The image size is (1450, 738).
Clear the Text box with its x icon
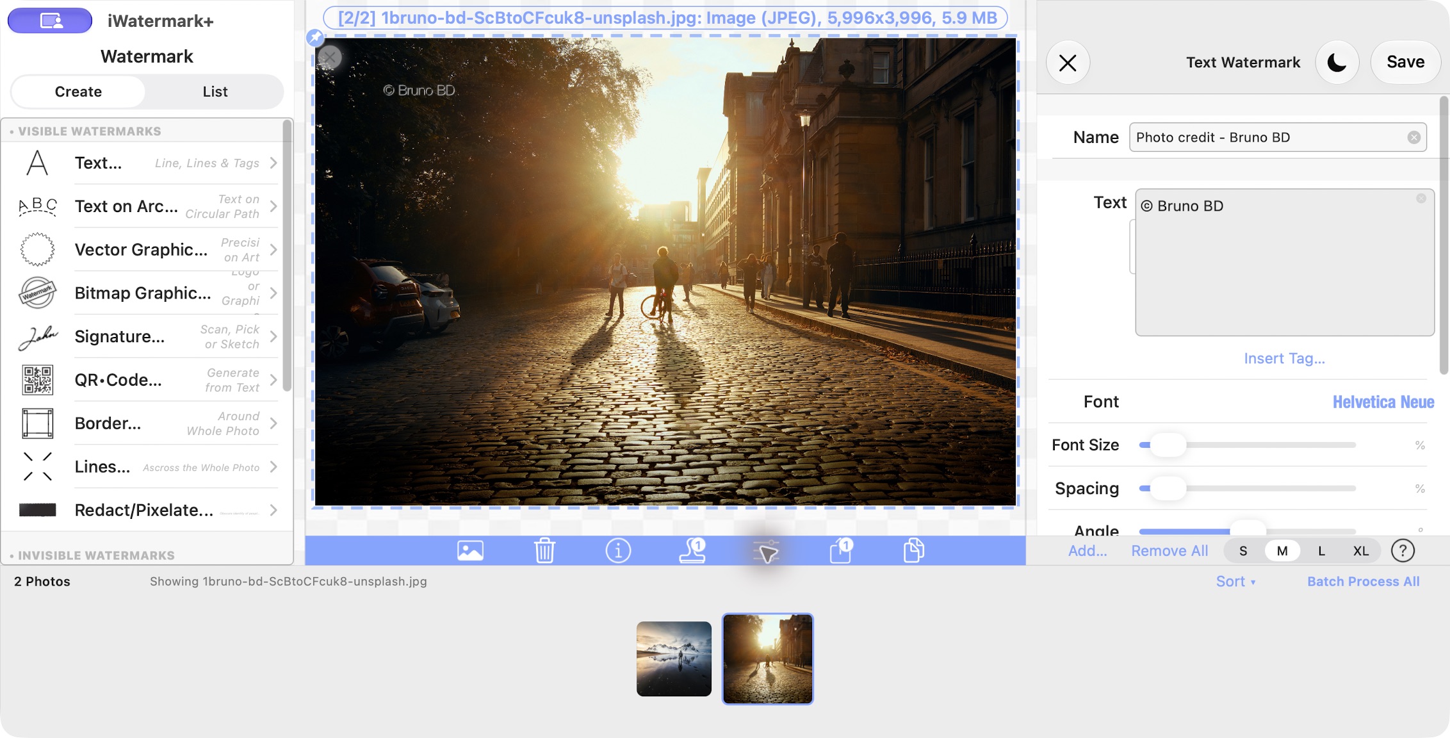[x=1421, y=199]
